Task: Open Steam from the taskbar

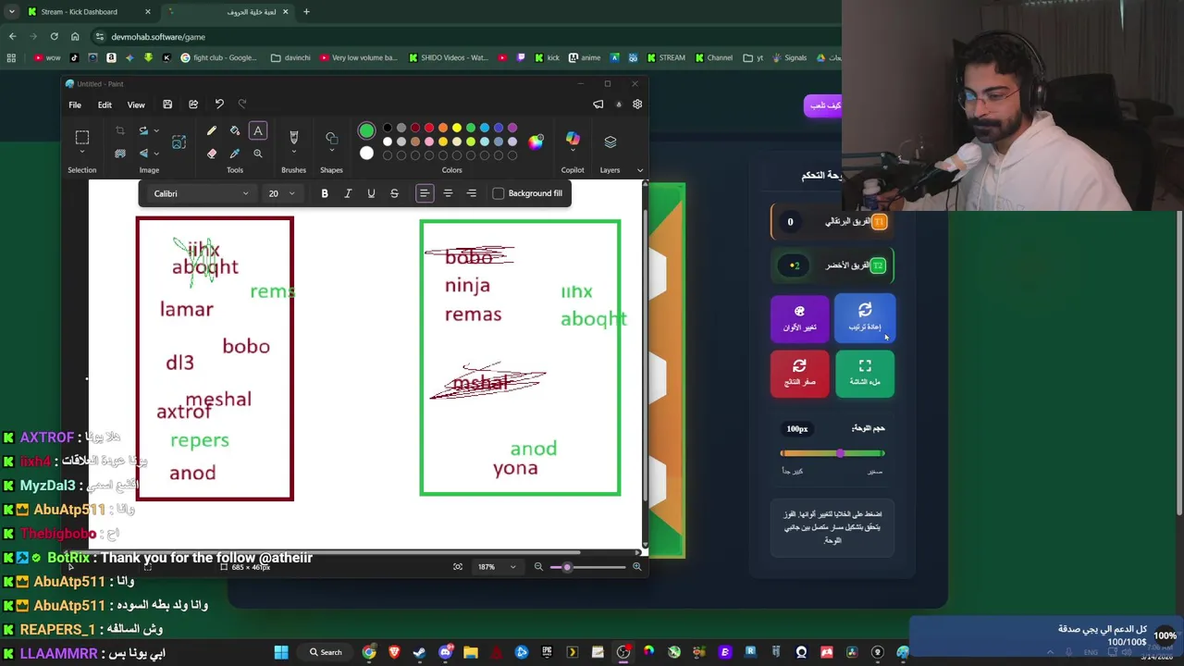Action: pyautogui.click(x=420, y=652)
